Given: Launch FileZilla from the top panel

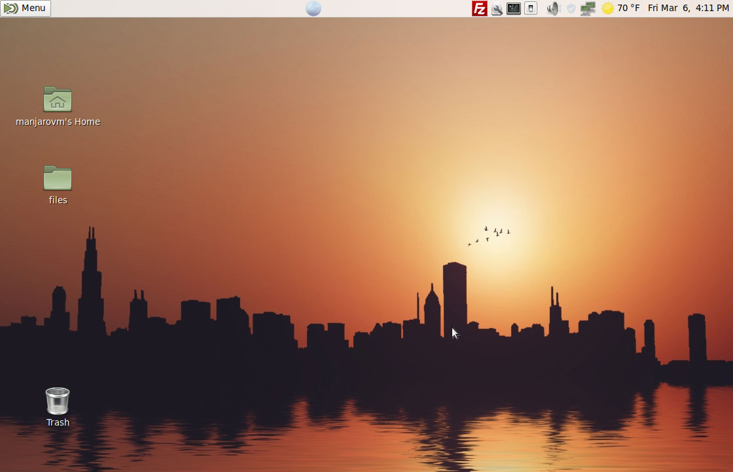Looking at the screenshot, I should coord(480,8).
